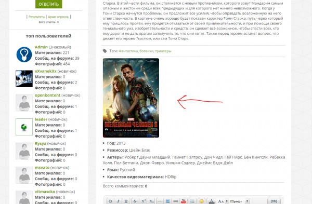Insert a hyperlink with the chain icon
This screenshot has width=312, height=204.
click(176, 201)
